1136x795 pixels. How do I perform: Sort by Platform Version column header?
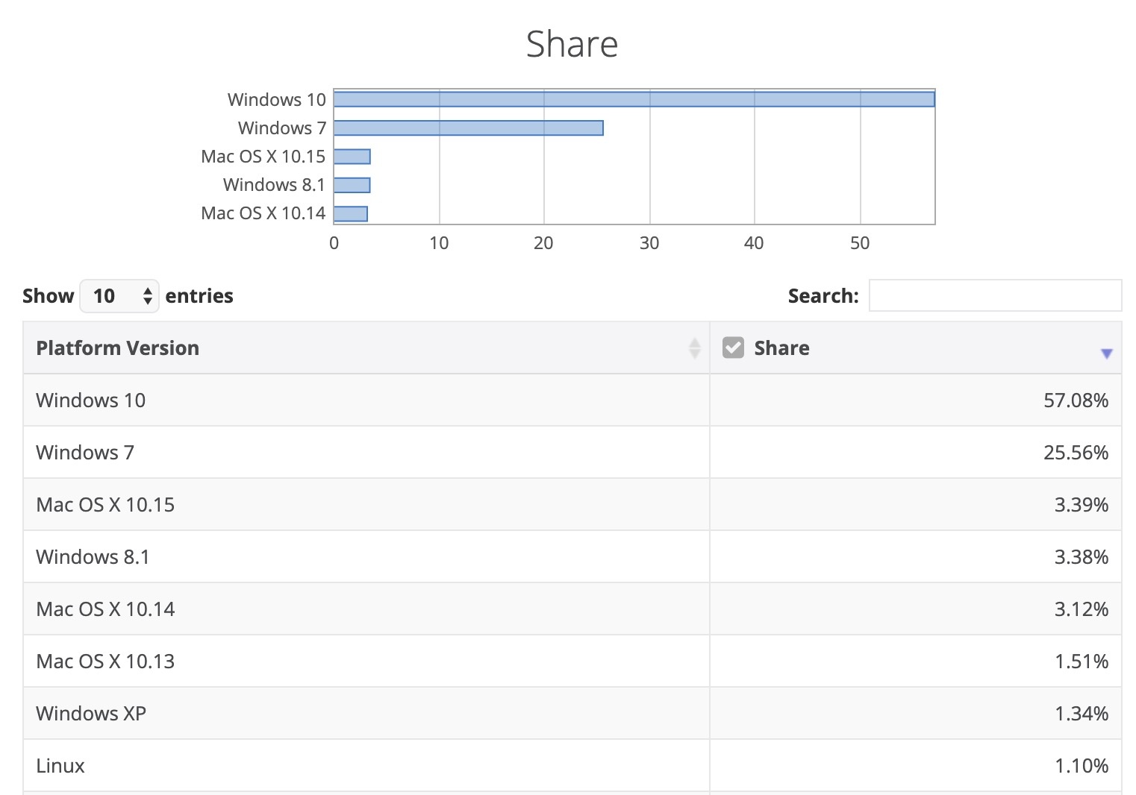(x=118, y=348)
